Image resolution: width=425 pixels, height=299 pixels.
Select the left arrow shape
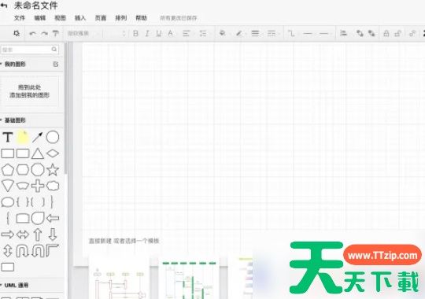pyautogui.click(x=53, y=218)
